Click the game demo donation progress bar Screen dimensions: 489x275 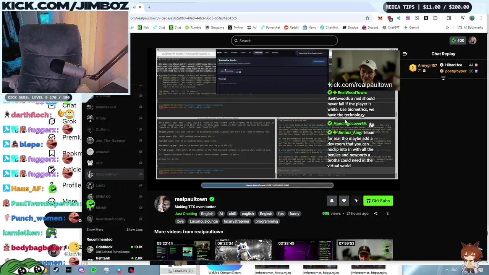point(267,185)
